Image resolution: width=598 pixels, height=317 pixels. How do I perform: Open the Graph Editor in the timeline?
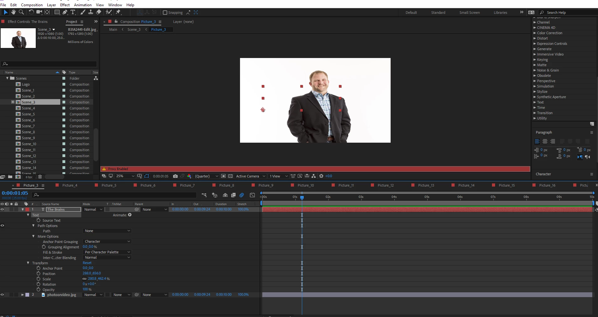(x=252, y=195)
